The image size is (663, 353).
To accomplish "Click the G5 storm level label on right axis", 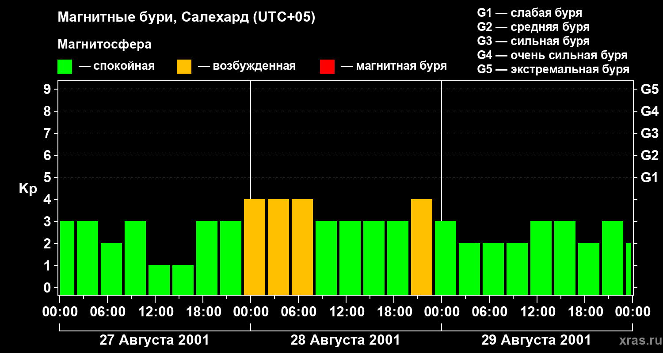I will pyautogui.click(x=649, y=89).
